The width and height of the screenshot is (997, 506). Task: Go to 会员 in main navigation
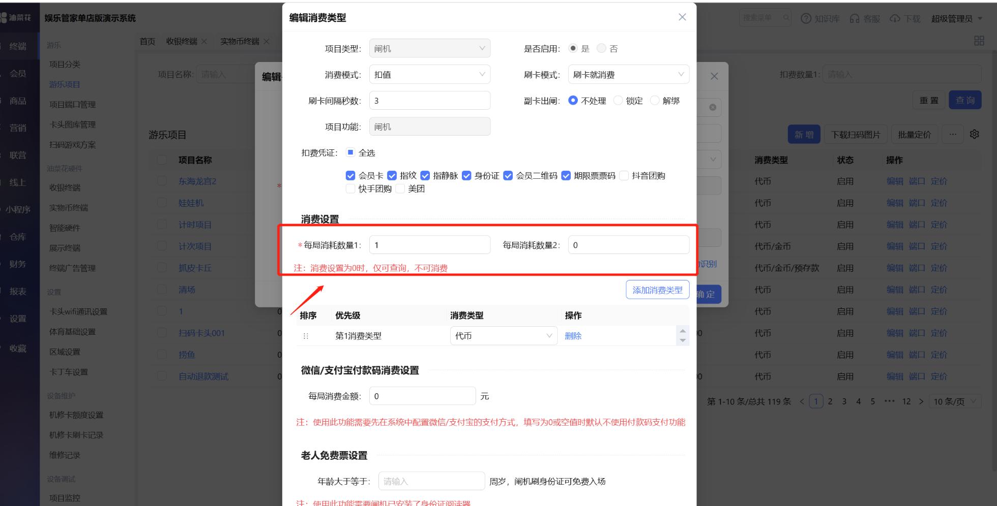[18, 74]
